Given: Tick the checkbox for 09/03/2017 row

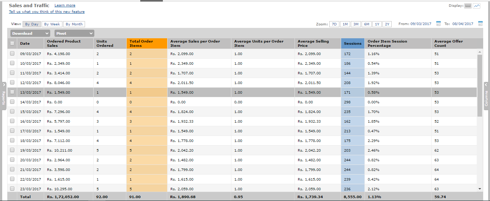Looking at the screenshot, I should 12,54.
